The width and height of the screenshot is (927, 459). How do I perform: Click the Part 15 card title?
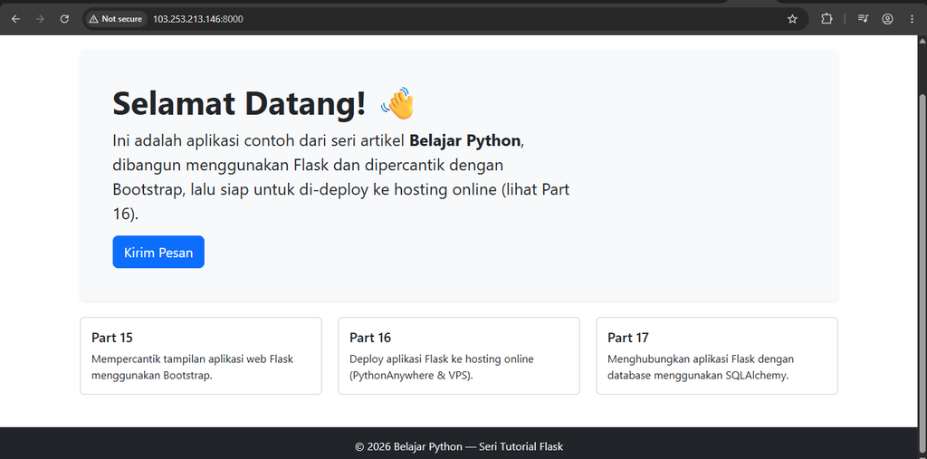point(112,338)
